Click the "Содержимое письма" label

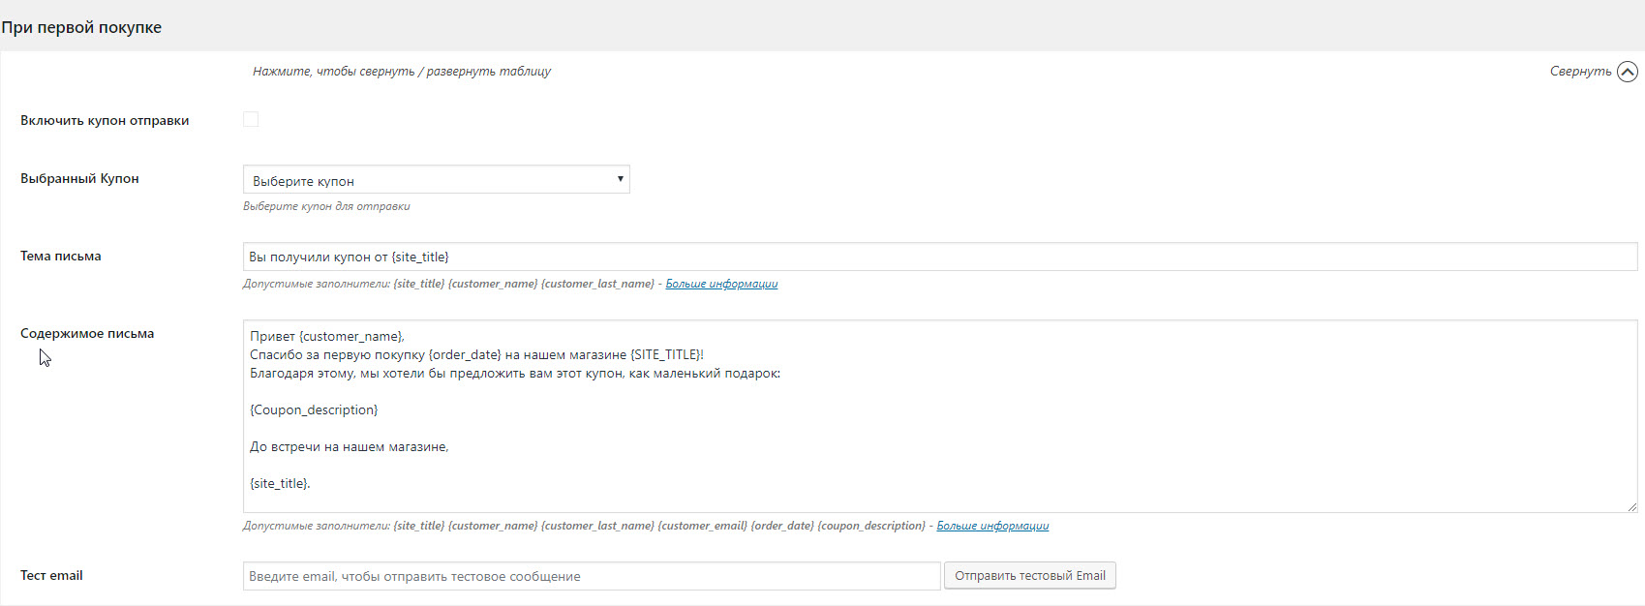tap(87, 334)
